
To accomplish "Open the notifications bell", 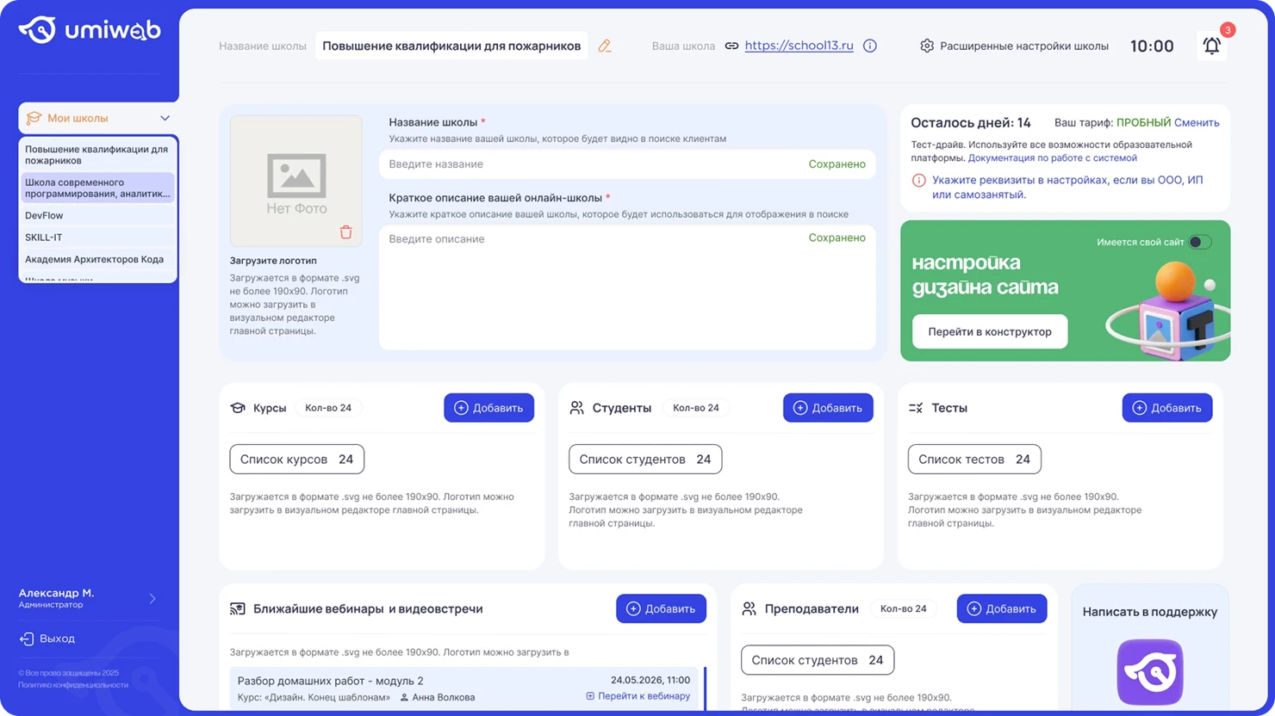I will pyautogui.click(x=1211, y=46).
